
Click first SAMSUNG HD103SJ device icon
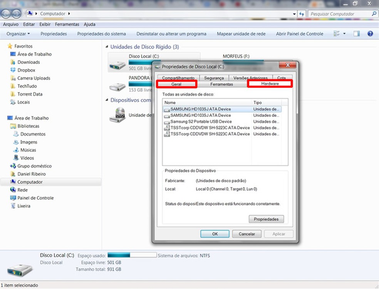(167, 109)
